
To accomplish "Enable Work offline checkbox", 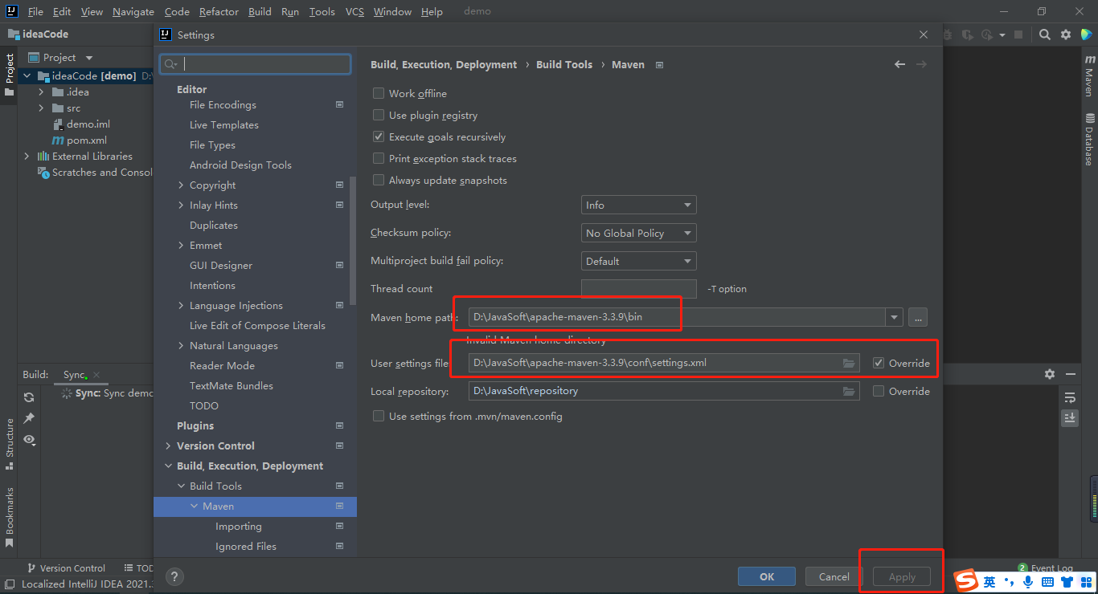I will coord(379,93).
